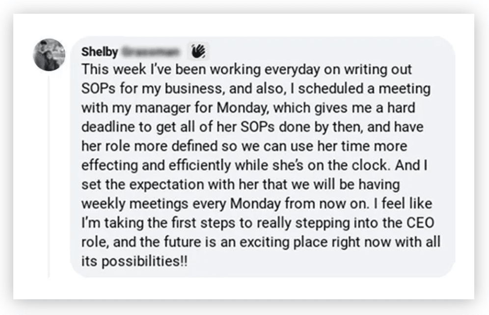Click the vertical reply thread line
This screenshot has height=315, width=489.
(x=49, y=176)
